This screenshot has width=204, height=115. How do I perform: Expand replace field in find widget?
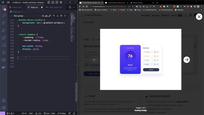(11, 16)
